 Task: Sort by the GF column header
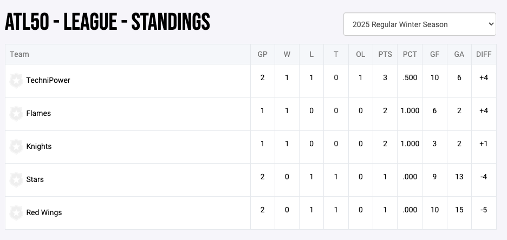point(434,54)
